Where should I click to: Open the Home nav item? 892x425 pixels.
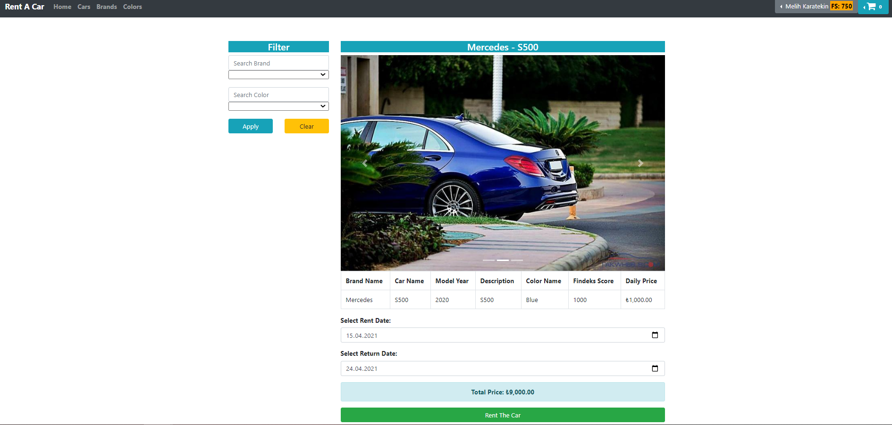62,7
